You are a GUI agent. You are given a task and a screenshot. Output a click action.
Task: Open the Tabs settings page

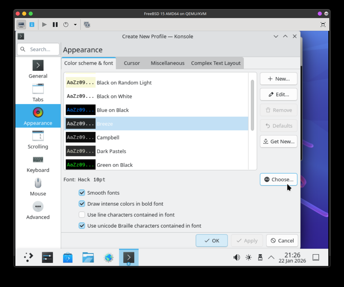pos(38,93)
